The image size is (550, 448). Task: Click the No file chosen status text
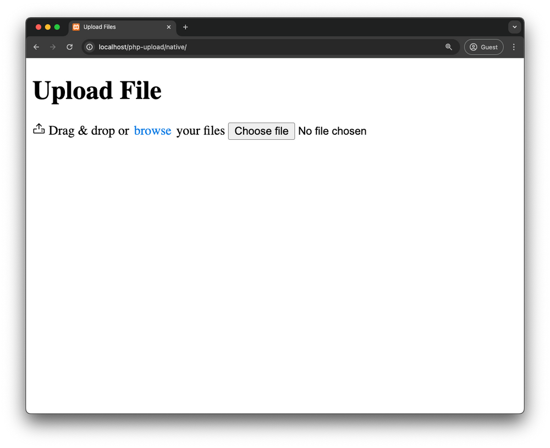click(x=332, y=131)
